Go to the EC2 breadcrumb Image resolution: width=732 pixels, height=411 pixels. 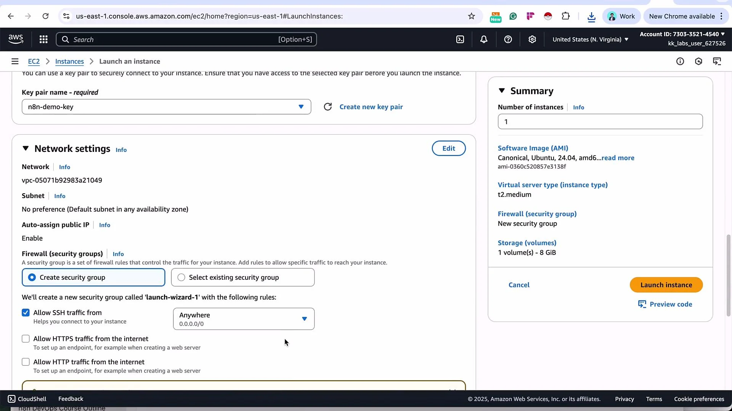[34, 61]
